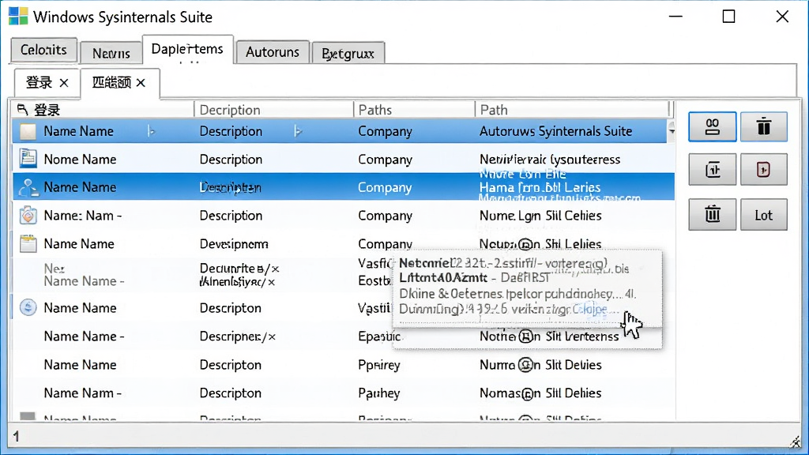Image resolution: width=809 pixels, height=455 pixels.
Task: Click the document icon beside Nome Name
Action: pyautogui.click(x=28, y=158)
